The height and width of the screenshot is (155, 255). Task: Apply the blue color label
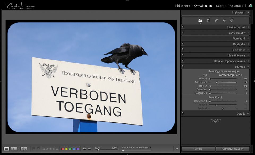click(74, 149)
